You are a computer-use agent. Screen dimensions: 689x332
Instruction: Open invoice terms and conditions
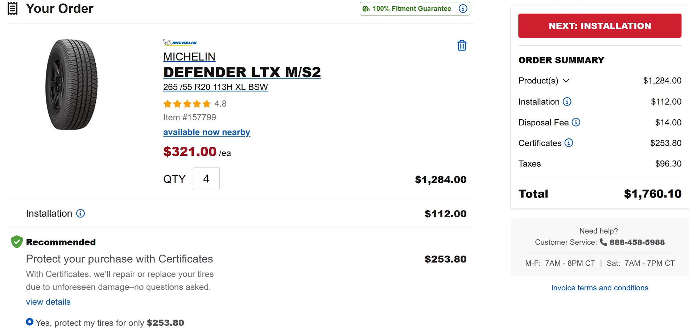[599, 287]
